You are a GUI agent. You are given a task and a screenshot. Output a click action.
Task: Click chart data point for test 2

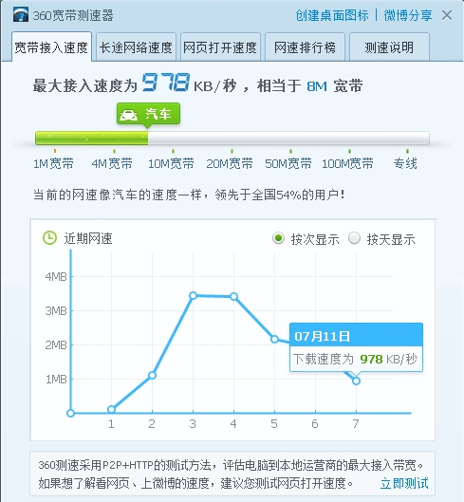(x=152, y=375)
